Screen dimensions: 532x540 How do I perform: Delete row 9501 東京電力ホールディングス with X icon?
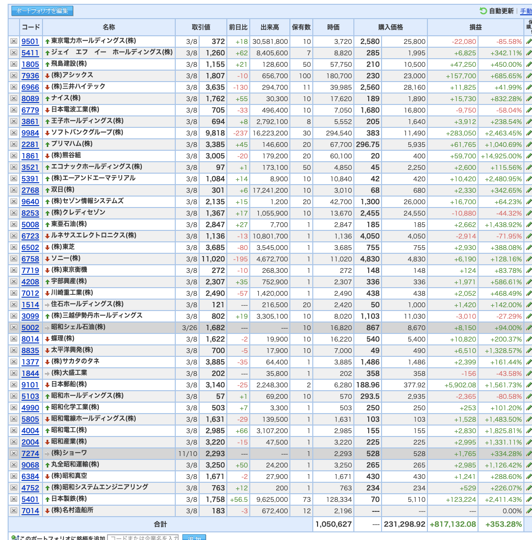[13, 42]
